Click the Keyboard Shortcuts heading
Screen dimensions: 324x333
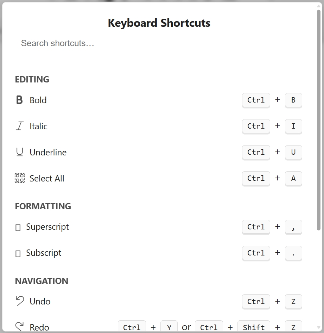pyautogui.click(x=159, y=23)
